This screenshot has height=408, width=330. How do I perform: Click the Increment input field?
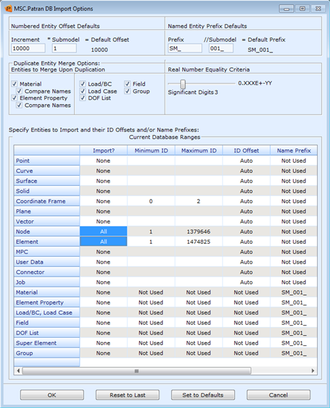click(x=28, y=48)
